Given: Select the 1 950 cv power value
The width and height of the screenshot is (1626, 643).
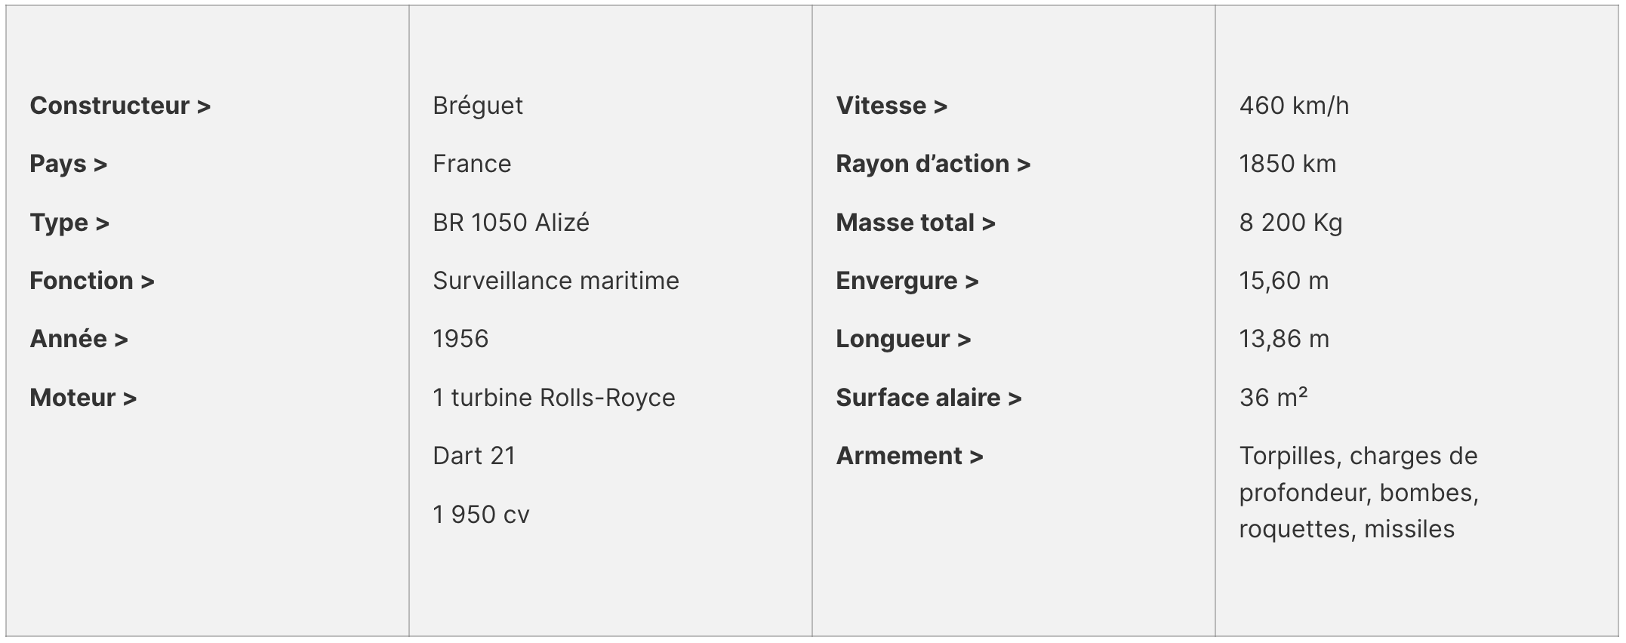Looking at the screenshot, I should (481, 515).
